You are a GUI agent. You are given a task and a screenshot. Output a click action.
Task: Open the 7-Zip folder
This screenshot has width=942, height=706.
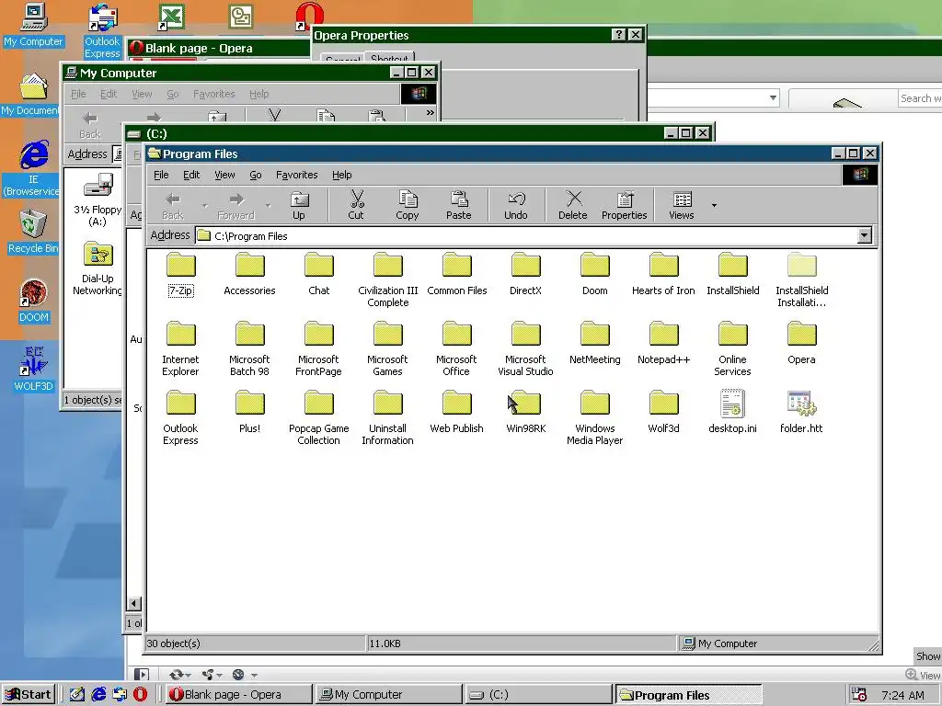point(181,275)
